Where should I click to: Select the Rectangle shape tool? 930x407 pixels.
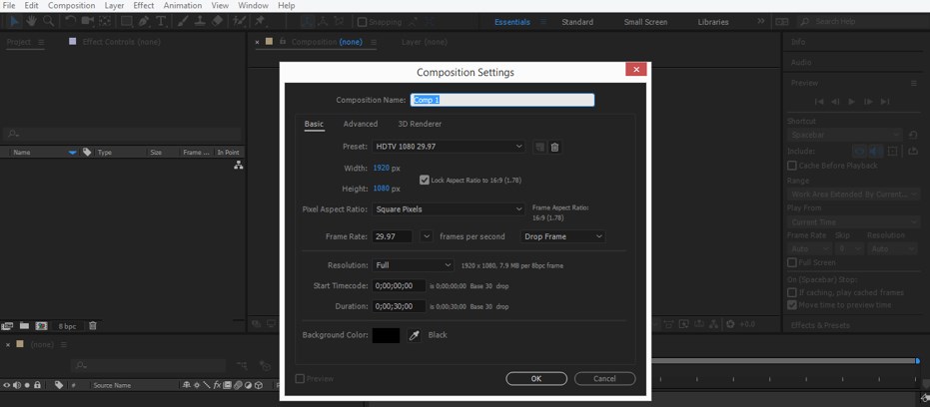(126, 21)
